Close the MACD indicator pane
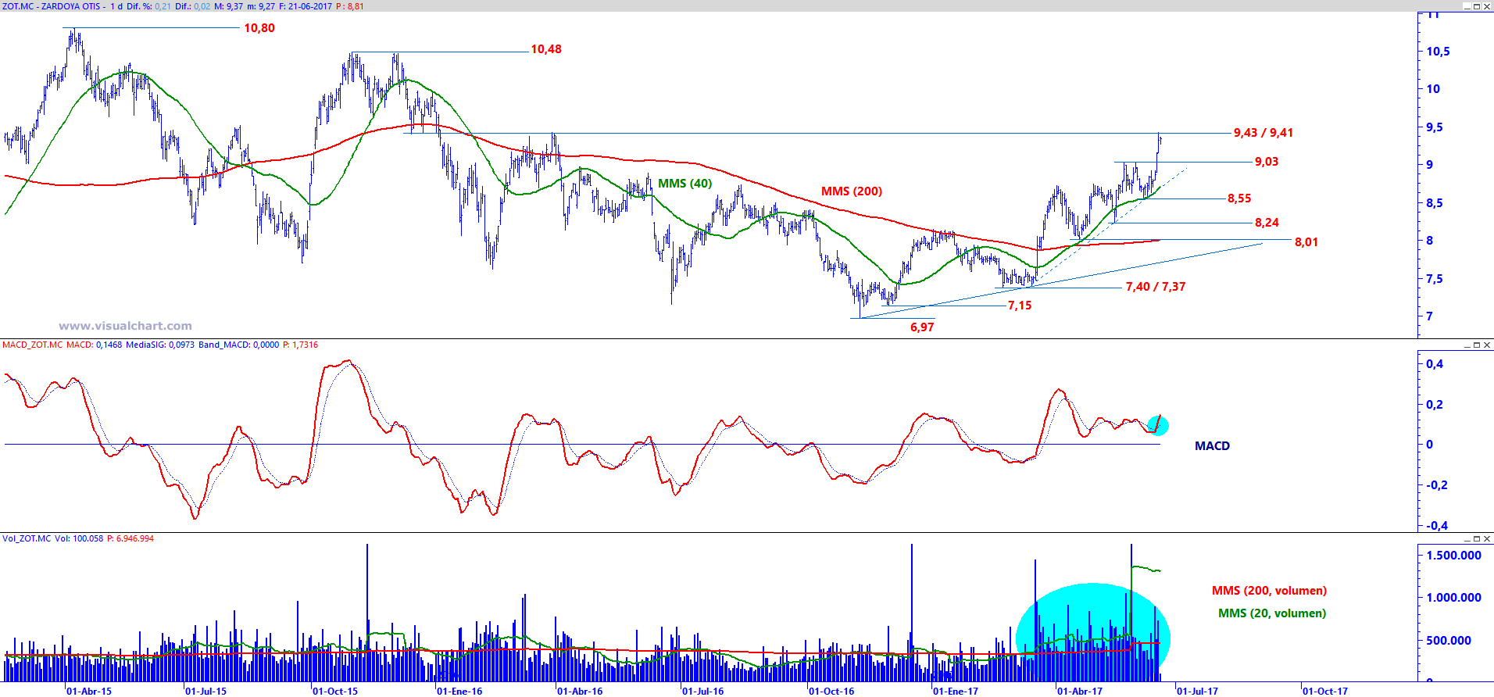Viewport: 1494px width, 697px height. pyautogui.click(x=1487, y=345)
